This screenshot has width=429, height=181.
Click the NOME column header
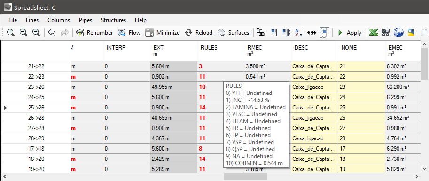pos(361,51)
